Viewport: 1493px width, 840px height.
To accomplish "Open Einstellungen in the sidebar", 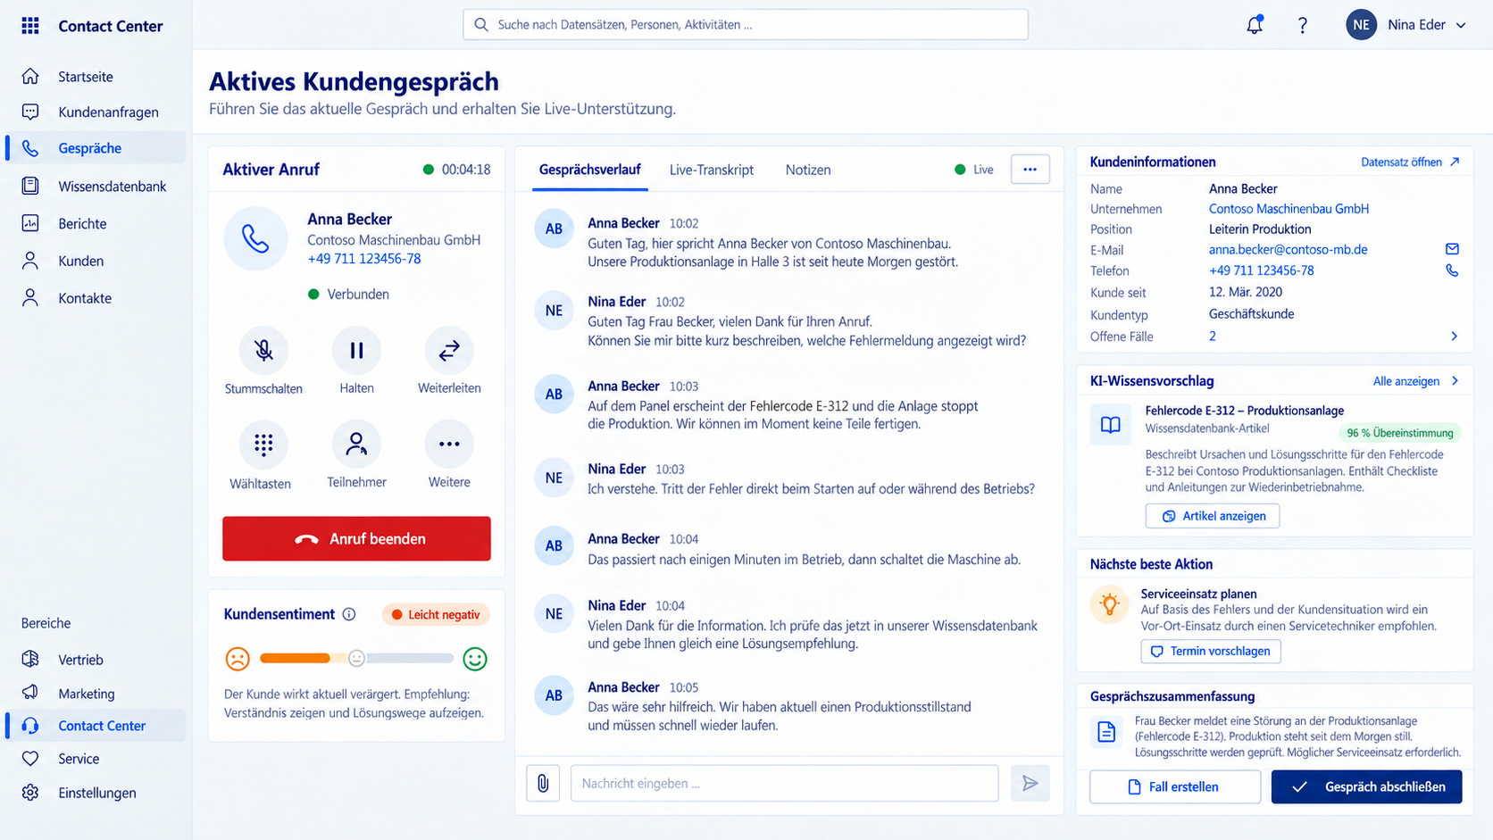I will [x=96, y=793].
